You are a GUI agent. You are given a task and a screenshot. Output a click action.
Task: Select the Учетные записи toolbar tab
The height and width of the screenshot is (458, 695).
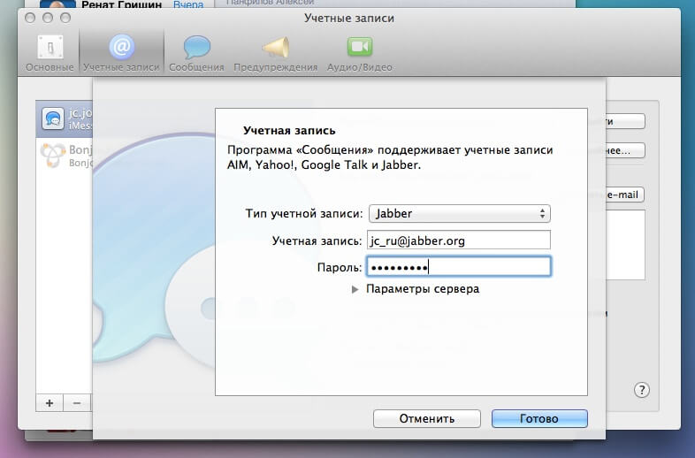pos(121,53)
